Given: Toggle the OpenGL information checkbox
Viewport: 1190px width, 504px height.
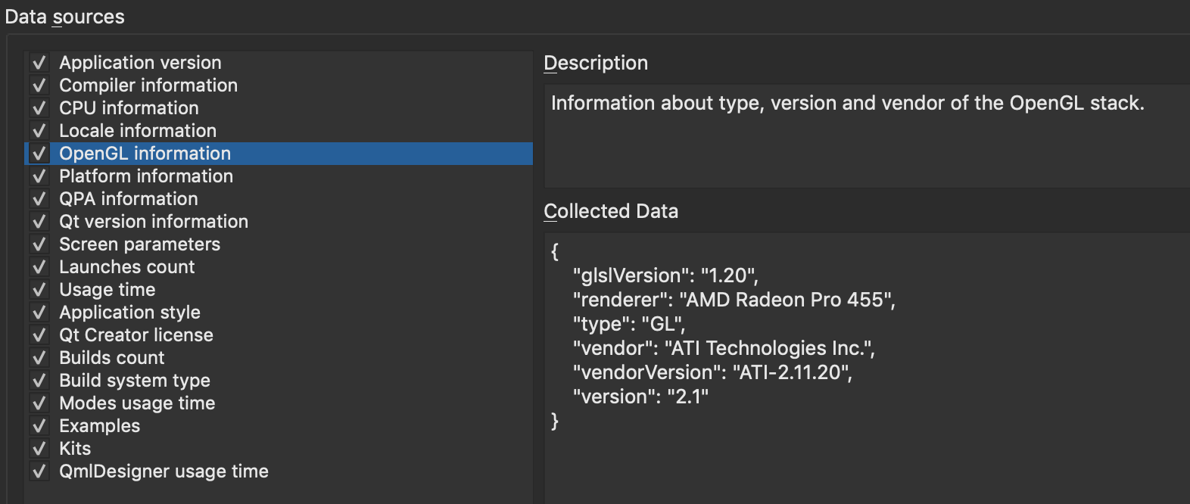Looking at the screenshot, I should (39, 154).
